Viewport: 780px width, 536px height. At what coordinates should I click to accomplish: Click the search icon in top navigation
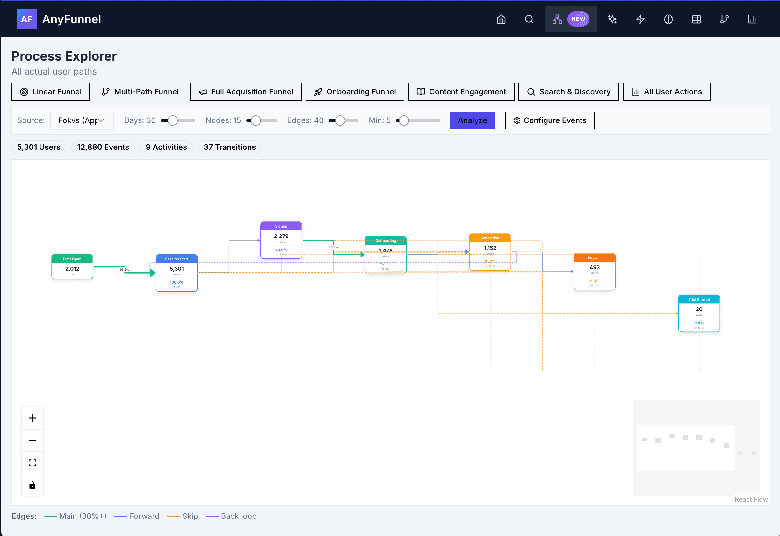tap(529, 19)
